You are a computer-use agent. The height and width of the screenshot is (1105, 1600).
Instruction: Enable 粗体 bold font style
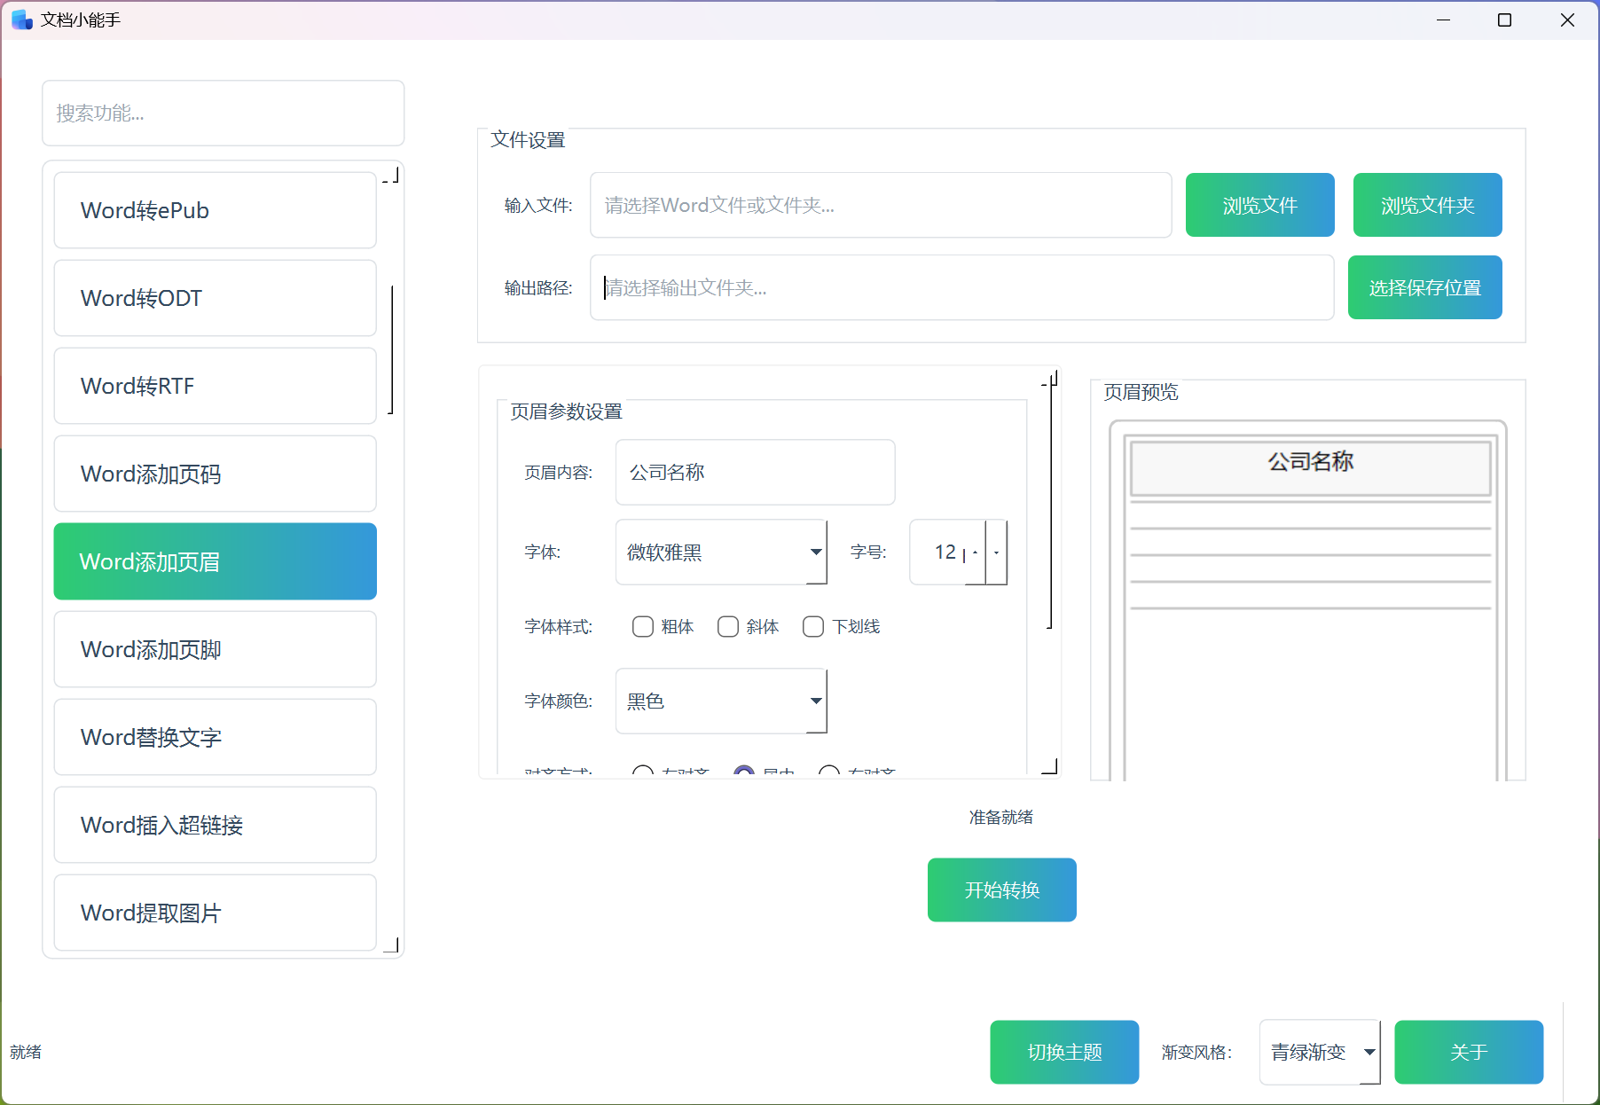coord(643,626)
